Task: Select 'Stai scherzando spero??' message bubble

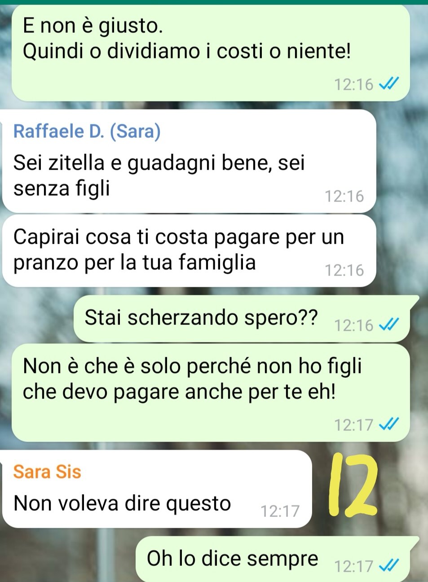Action: click(x=242, y=319)
